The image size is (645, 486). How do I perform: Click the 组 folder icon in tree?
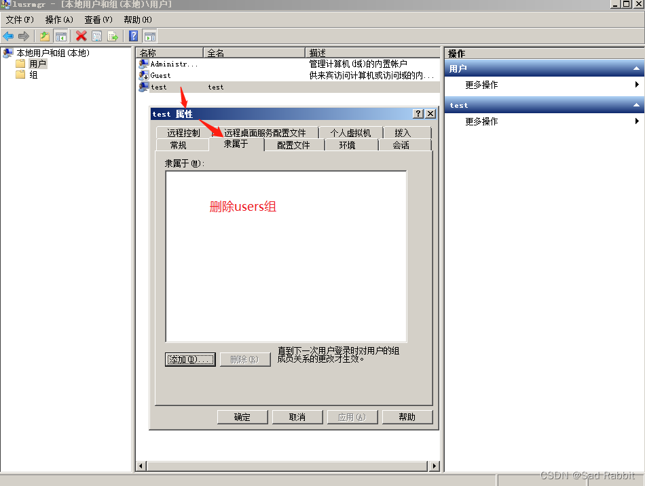point(20,75)
